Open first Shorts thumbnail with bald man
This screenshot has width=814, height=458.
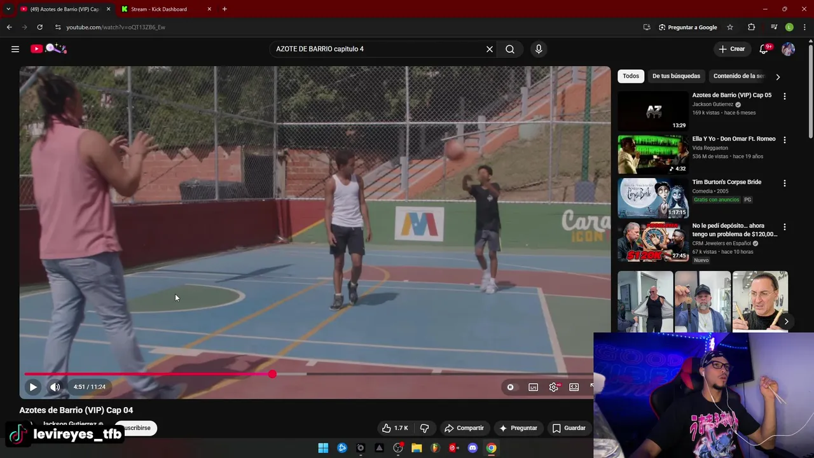point(645,302)
